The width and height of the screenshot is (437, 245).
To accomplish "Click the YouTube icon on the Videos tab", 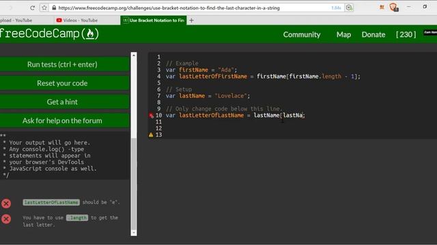I will pos(59,20).
